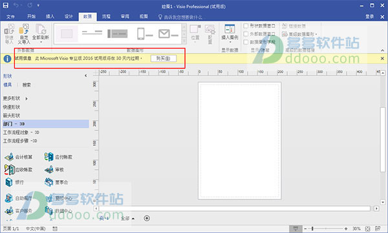Screen dimensions: 388x233
Task: Click the gallery scroll-up arrow
Action: [x=184, y=26]
